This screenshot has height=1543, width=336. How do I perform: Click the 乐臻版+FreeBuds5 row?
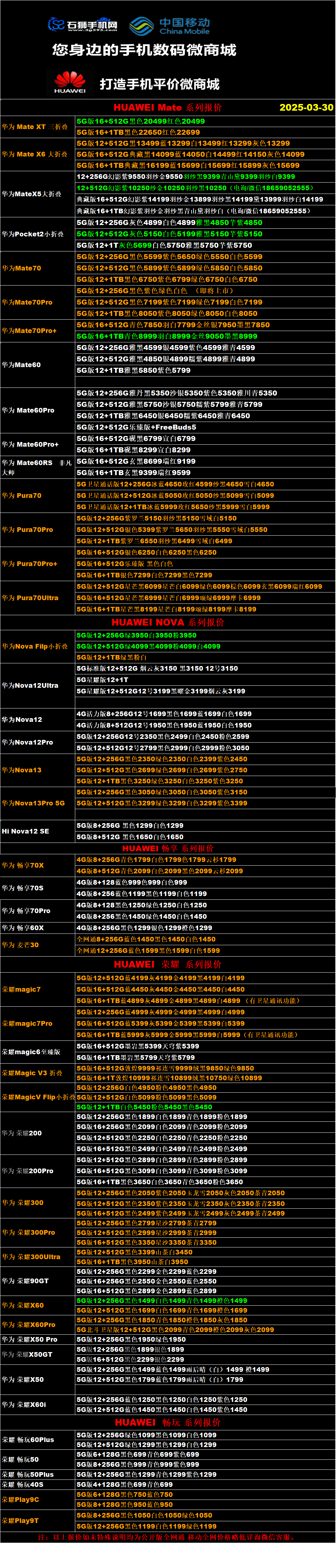click(x=205, y=428)
